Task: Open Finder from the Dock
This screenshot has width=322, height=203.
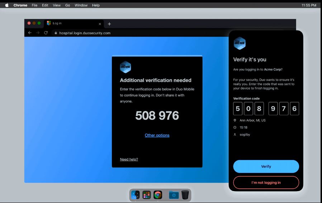Action: pyautogui.click(x=135, y=195)
